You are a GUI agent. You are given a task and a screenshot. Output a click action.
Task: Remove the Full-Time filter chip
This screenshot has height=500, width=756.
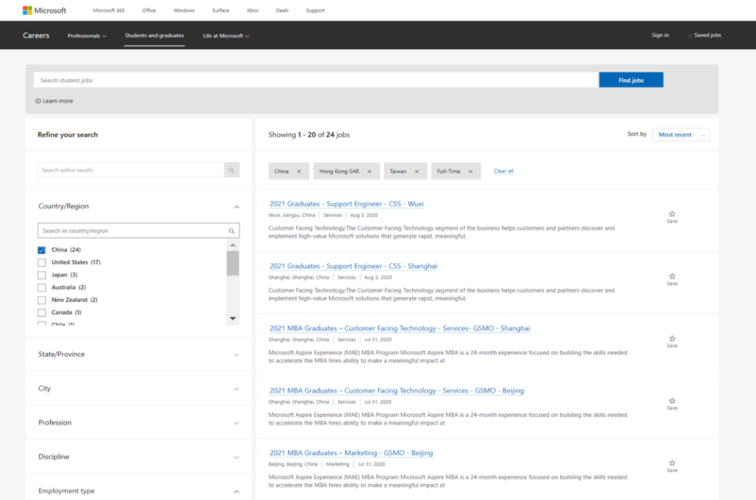[470, 171]
